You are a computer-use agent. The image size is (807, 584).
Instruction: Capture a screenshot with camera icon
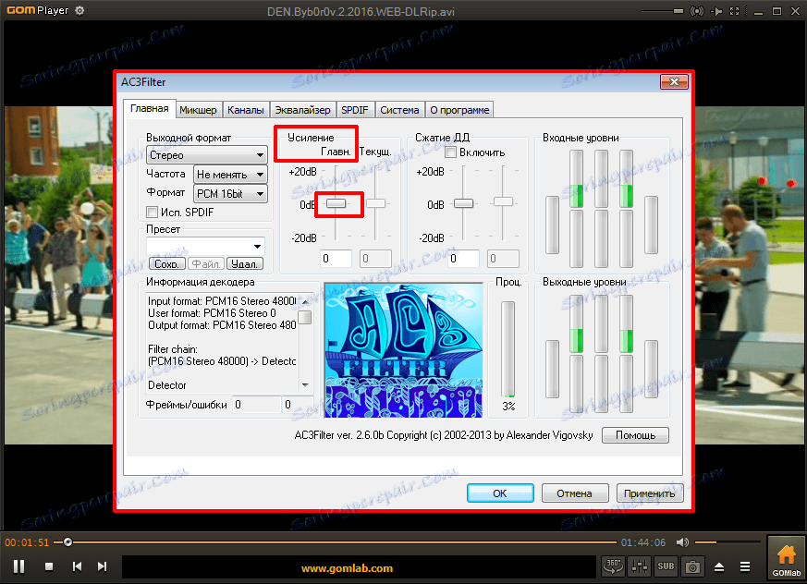pos(692,566)
